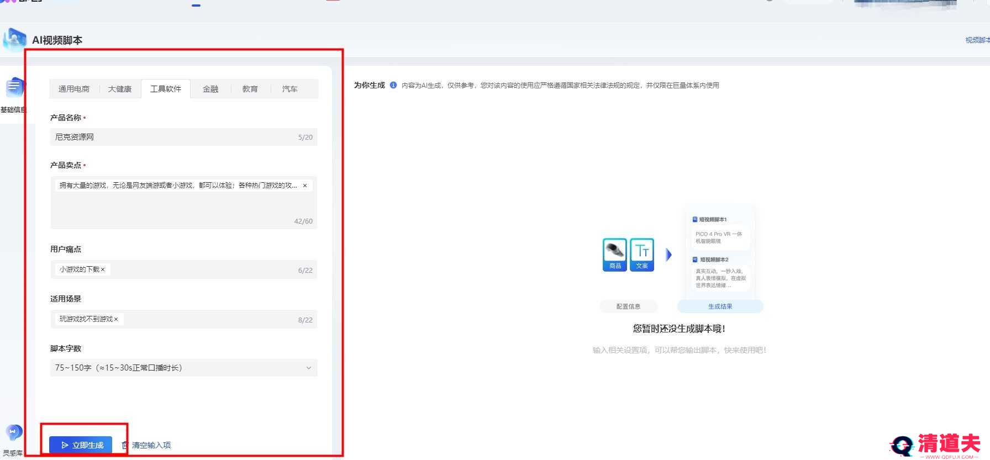Screen dimensions: 990x460
Task: Click the info icon beside 为你生成
Action: pyautogui.click(x=393, y=85)
